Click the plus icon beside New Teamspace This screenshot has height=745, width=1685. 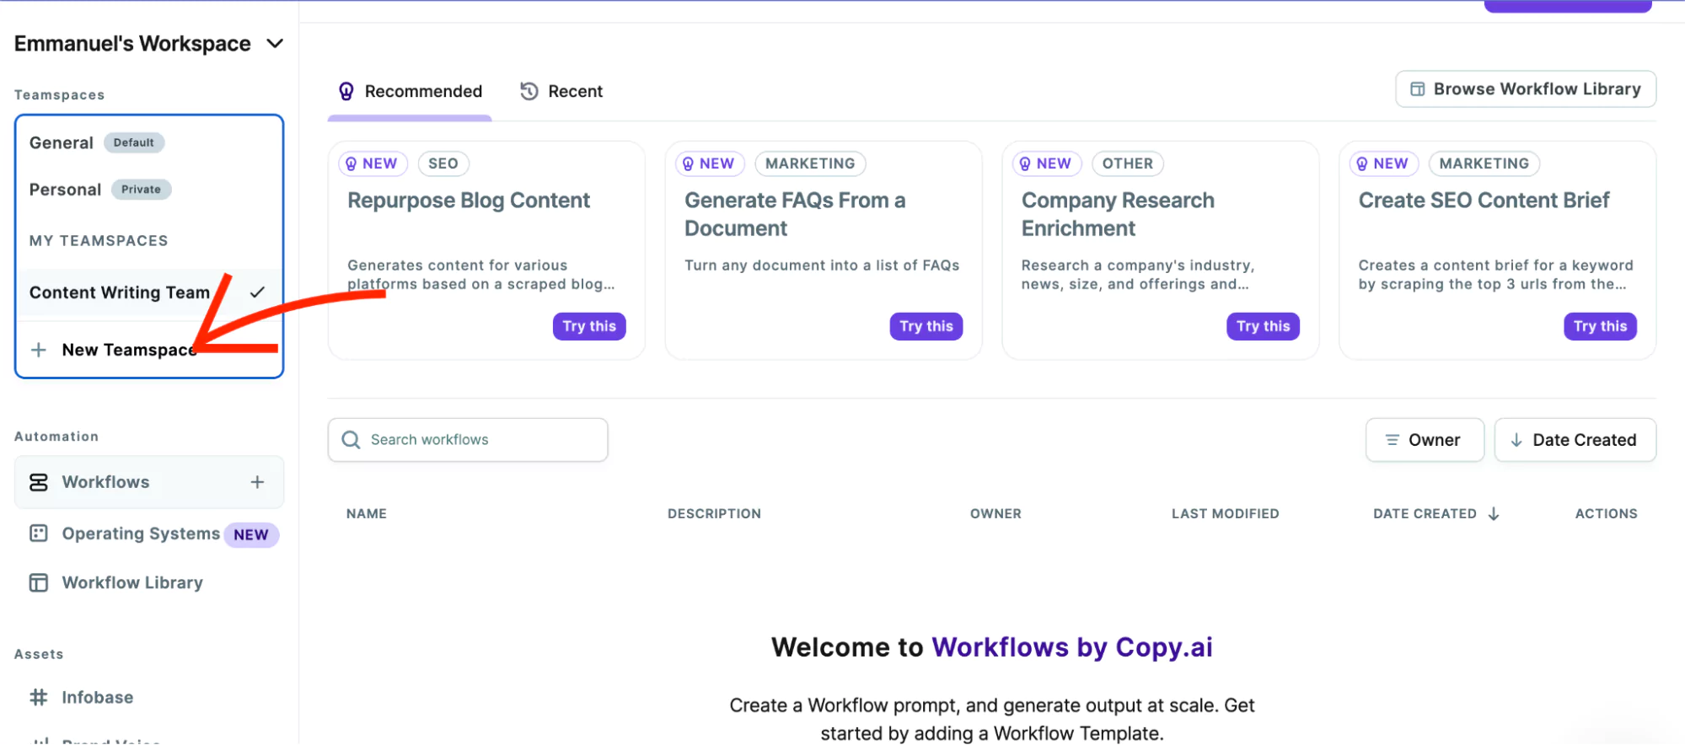pos(39,350)
